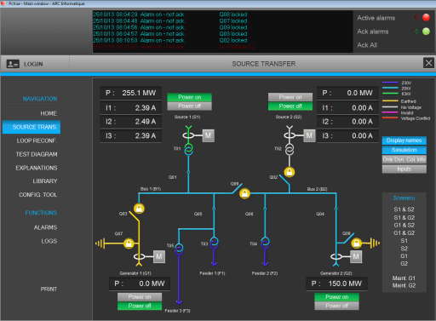This screenshot has width=436, height=321.
Task: Click the Q04 breaker node
Action: pyautogui.click(x=336, y=209)
